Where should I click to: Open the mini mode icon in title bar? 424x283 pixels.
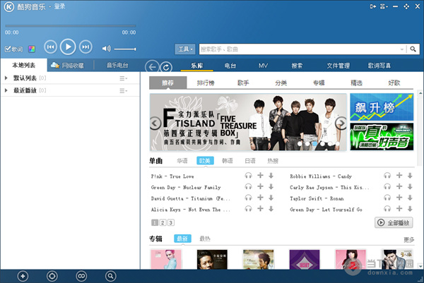pos(373,6)
